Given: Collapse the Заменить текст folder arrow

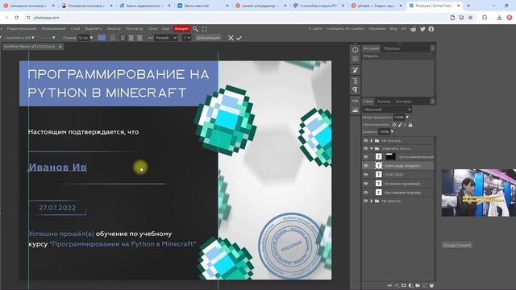Looking at the screenshot, I should click(x=372, y=148).
